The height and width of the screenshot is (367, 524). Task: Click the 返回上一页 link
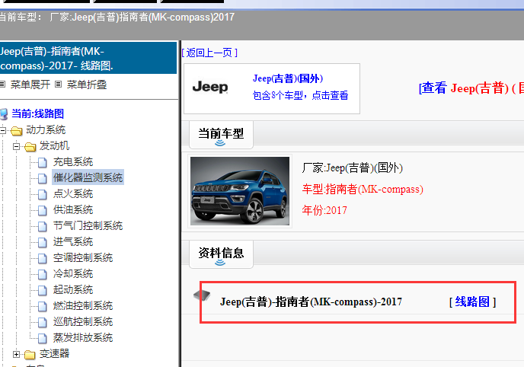pyautogui.click(x=209, y=53)
